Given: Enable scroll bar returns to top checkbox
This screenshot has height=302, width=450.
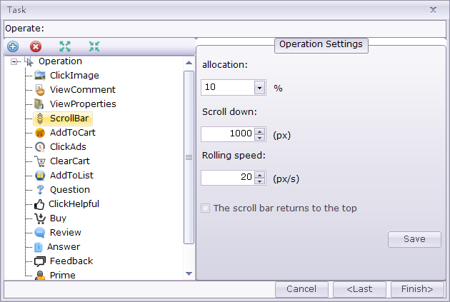Looking at the screenshot, I should tap(206, 208).
